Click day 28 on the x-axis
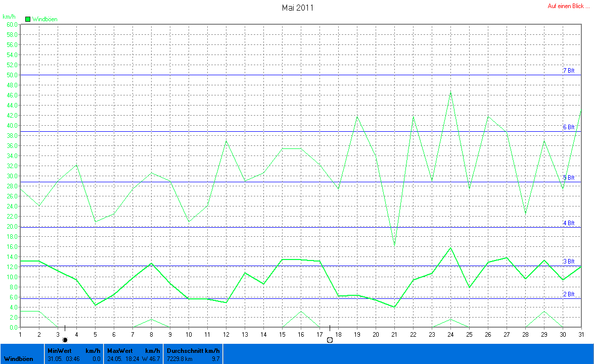Viewport: 594px width, 364px height. pos(525,335)
